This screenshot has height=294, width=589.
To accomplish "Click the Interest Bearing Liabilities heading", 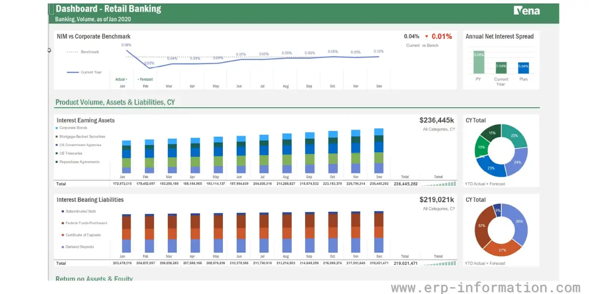I will tap(90, 199).
